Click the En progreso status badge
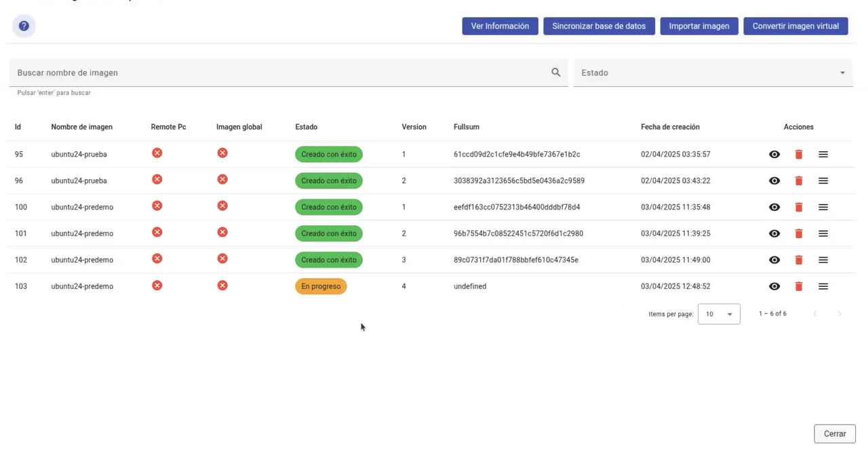The image size is (868, 453). (321, 287)
